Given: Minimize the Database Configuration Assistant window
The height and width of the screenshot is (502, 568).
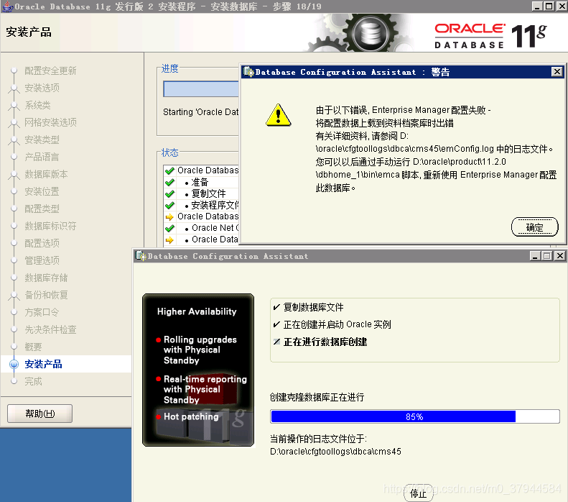Looking at the screenshot, I should tap(535, 256).
